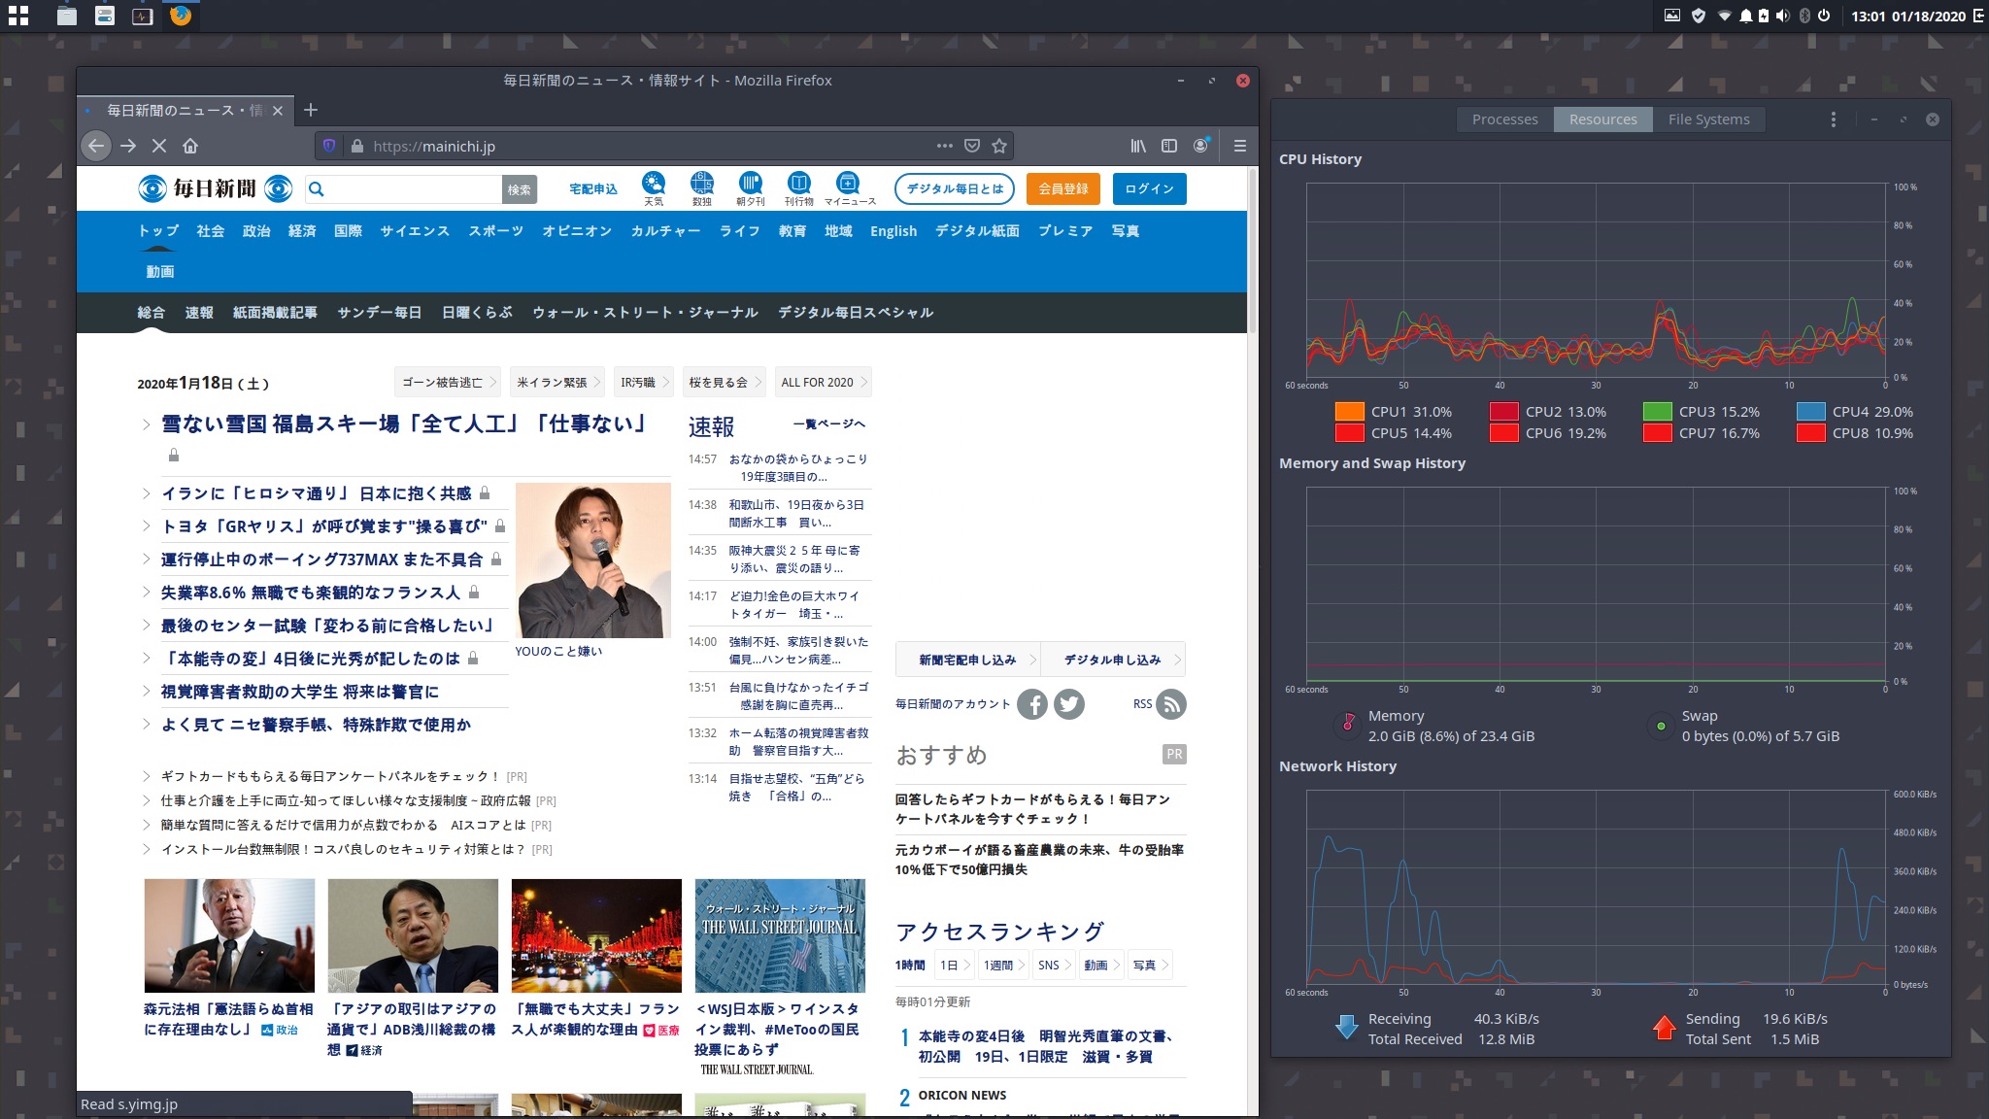Open Mainichi Facebook account icon
Viewport: 1989px width, 1119px height.
[x=1032, y=704]
